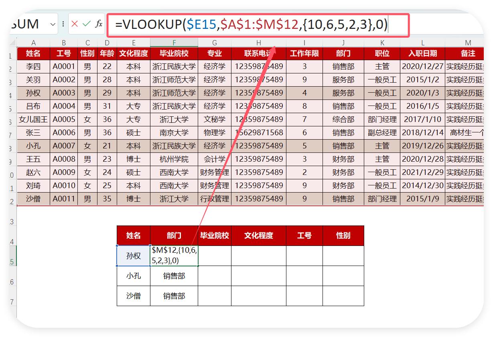Select cell containing 吕布

[33, 106]
